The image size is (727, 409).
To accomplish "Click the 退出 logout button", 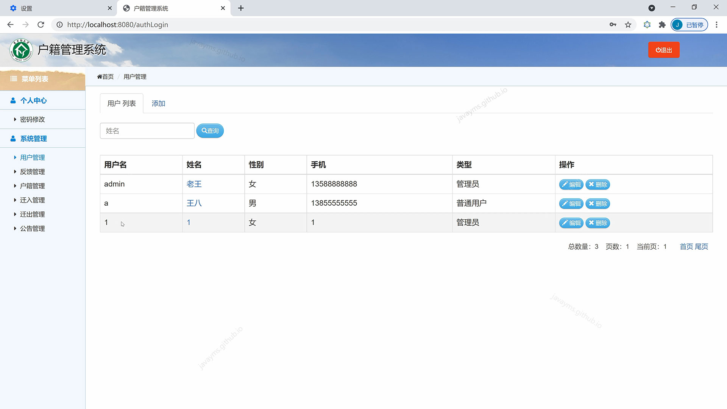I will [663, 50].
